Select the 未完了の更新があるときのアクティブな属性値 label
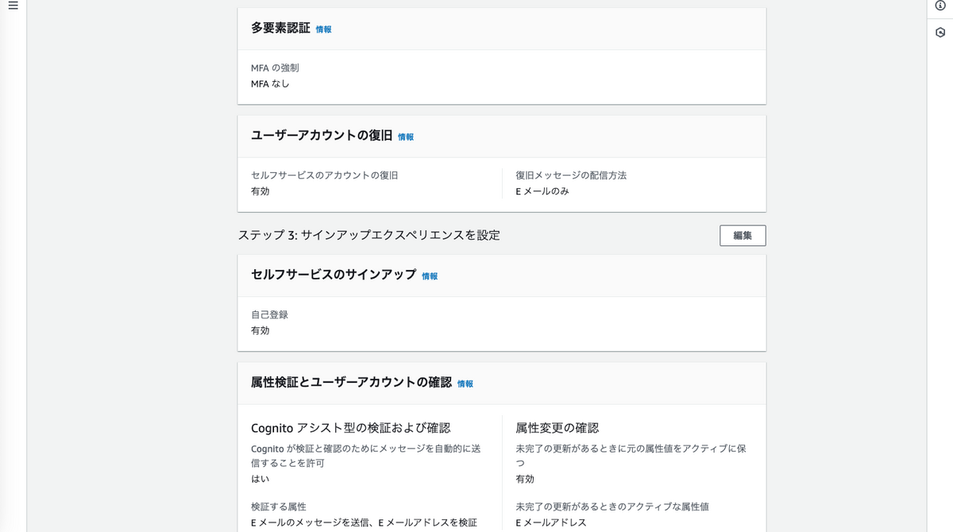953x532 pixels. point(612,507)
